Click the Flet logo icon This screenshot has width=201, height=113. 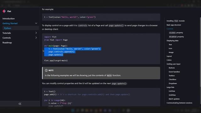coord(4,11)
